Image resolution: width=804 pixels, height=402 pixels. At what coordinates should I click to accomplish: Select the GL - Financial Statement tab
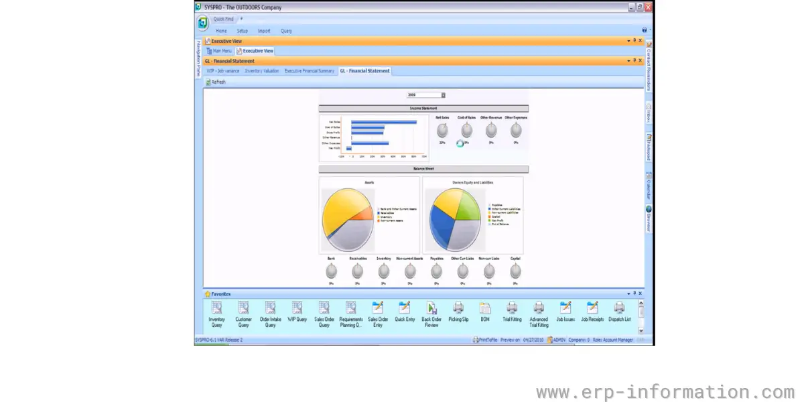tap(364, 70)
